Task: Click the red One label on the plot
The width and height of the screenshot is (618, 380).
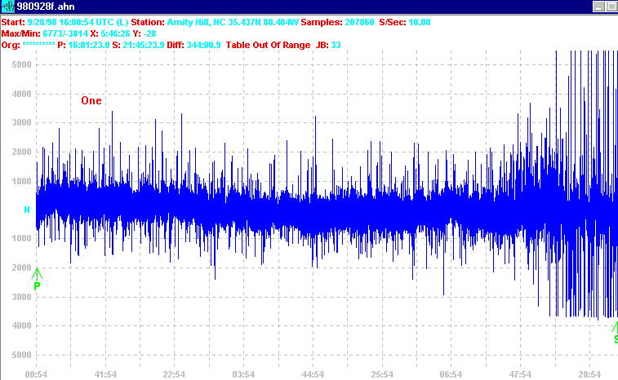Action: click(x=91, y=101)
